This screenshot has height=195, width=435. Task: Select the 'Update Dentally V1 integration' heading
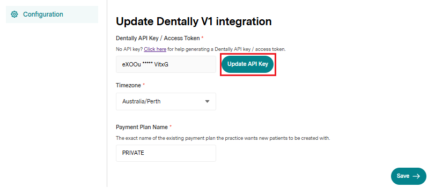coord(194,21)
